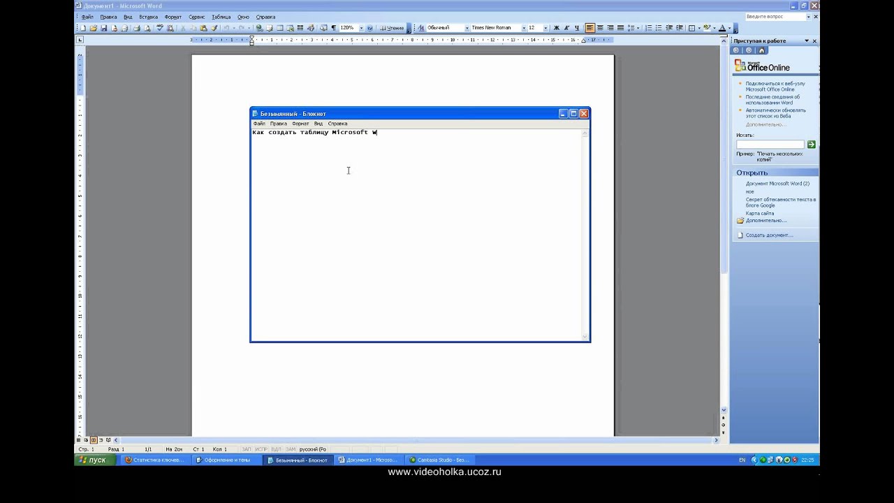The height and width of the screenshot is (503, 894).
Task: Run the Spelling and Grammar check icon
Action: (160, 28)
